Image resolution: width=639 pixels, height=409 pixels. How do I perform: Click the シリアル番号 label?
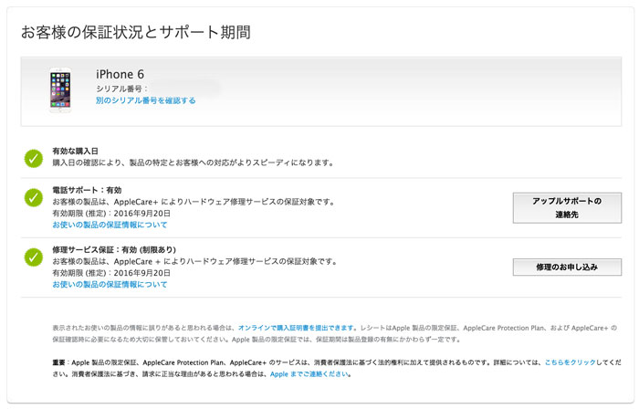(x=121, y=89)
